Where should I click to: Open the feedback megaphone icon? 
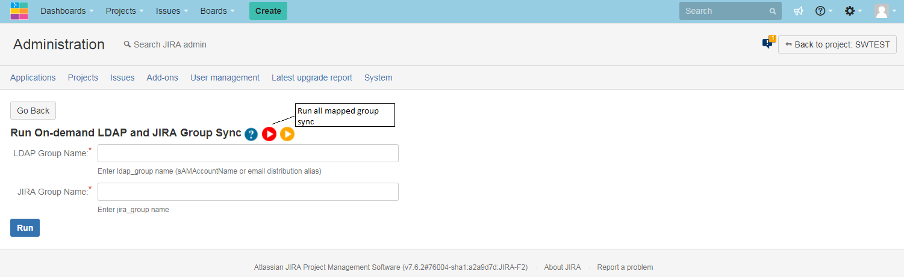[799, 11]
